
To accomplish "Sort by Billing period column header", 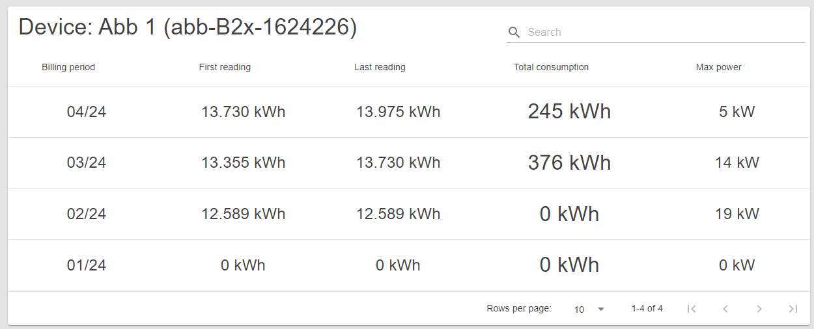I will pos(68,67).
